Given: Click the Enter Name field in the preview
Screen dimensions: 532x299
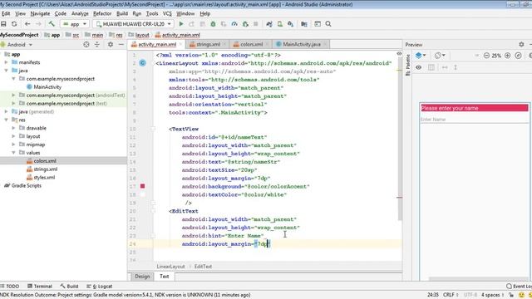Looking at the screenshot, I should click(474, 120).
